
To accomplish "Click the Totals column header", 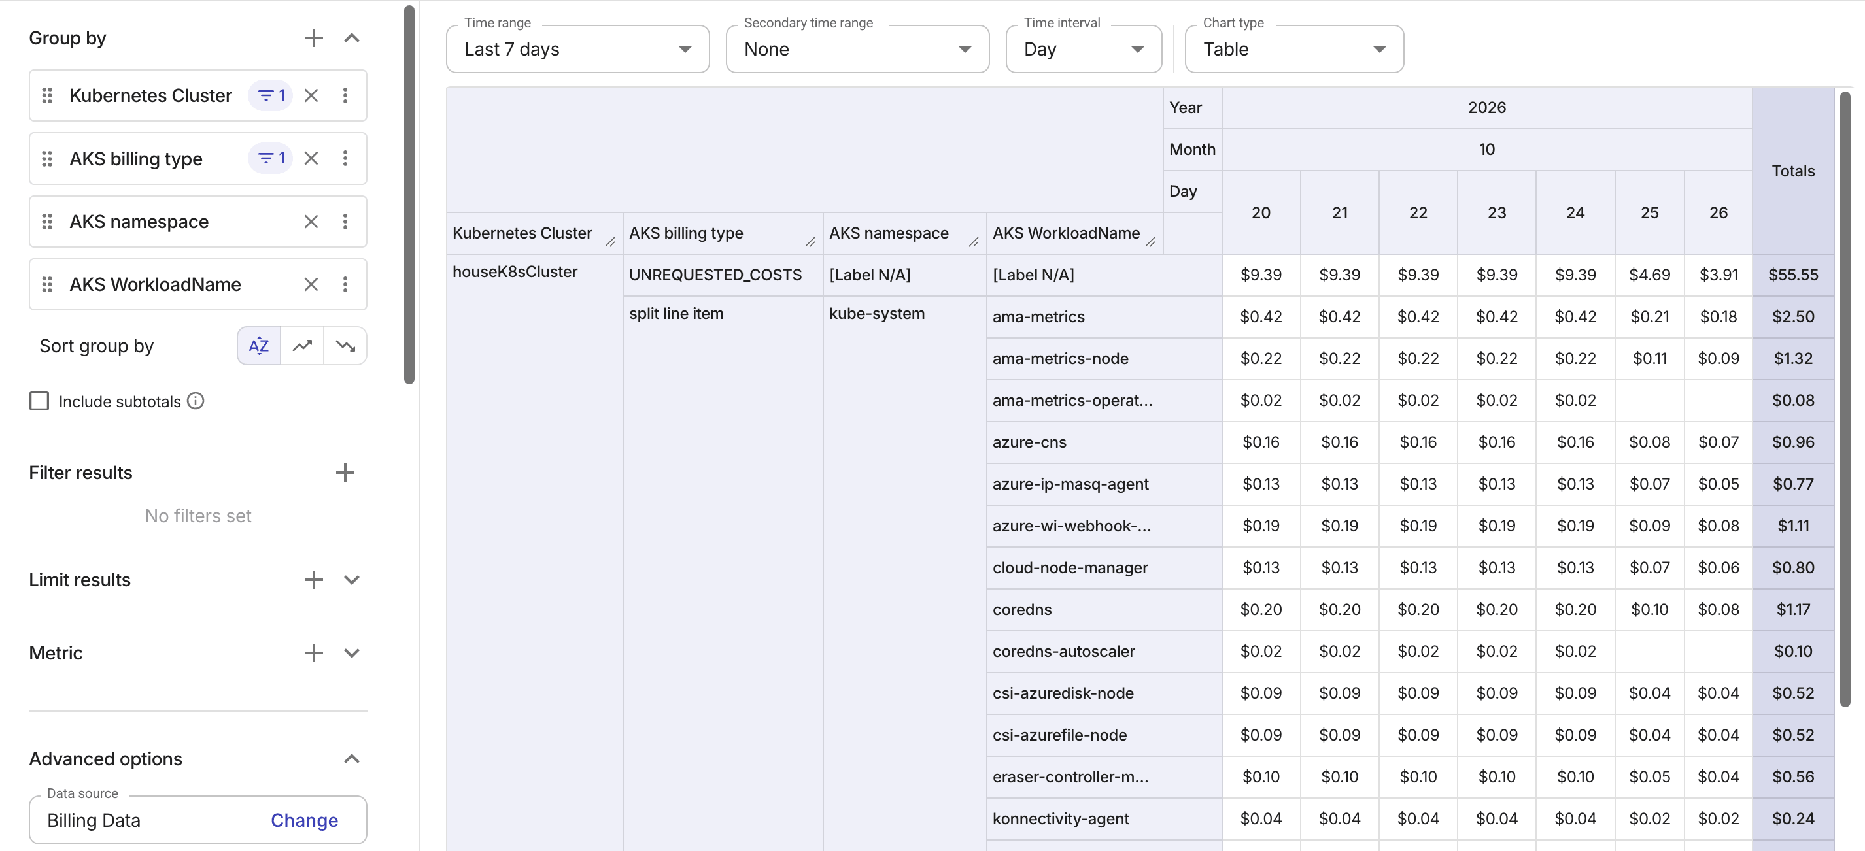I will (x=1792, y=171).
